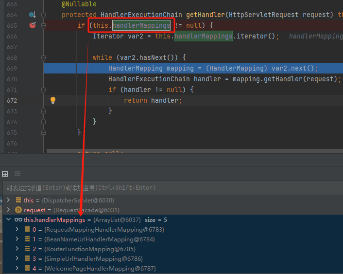Image resolution: width=343 pixels, height=274 pixels.
Task: Expand the request RequestFacade variable
Action: click(8, 210)
